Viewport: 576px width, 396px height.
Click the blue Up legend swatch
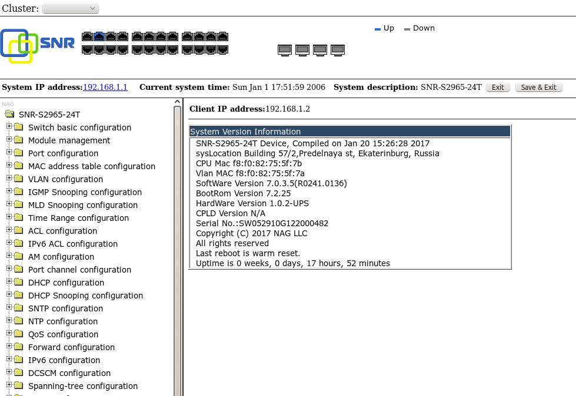click(378, 29)
